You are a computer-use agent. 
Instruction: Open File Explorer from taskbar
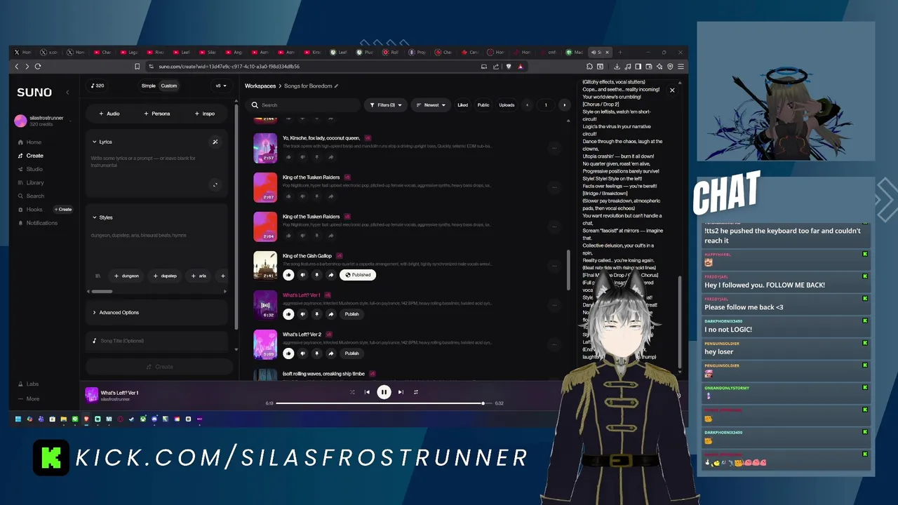point(63,419)
